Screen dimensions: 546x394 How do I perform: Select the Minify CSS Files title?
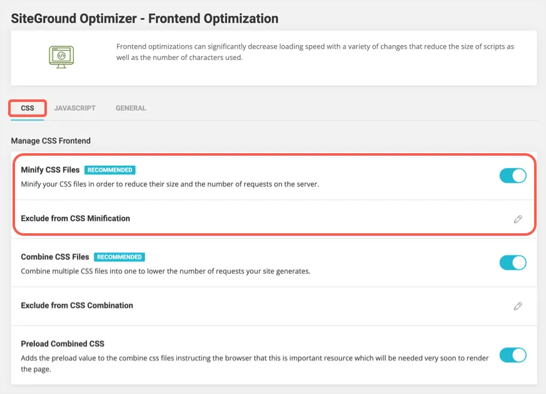tap(50, 170)
